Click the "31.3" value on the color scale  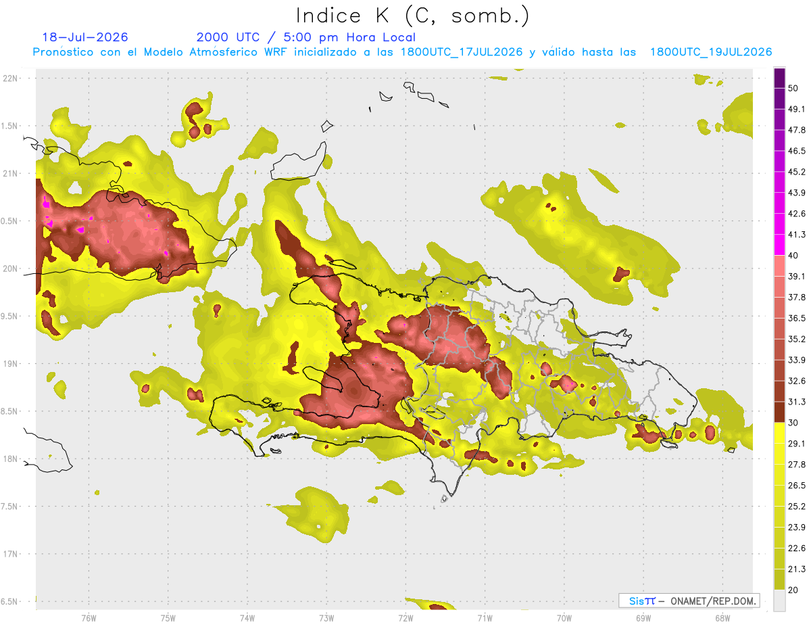pos(797,402)
